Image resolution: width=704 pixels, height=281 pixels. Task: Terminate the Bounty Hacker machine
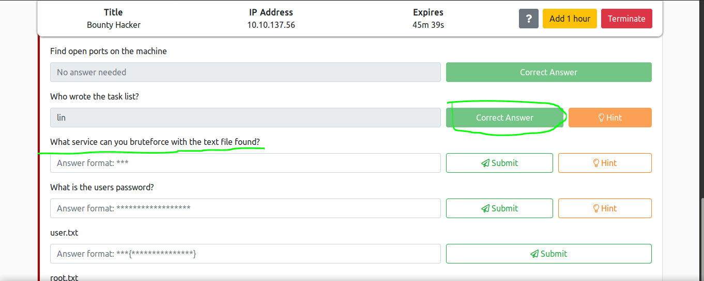[x=626, y=19]
